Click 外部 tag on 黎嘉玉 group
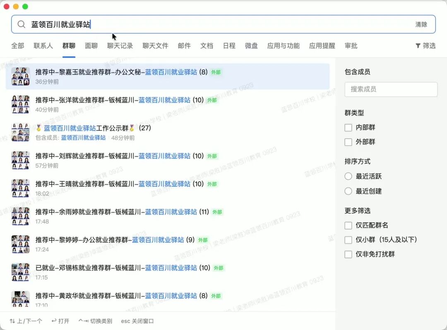Viewport: 447px width, 330px height. click(216, 72)
